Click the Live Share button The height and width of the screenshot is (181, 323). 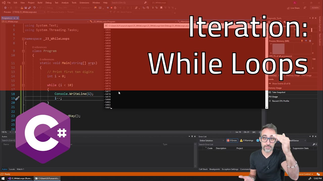click(293, 8)
